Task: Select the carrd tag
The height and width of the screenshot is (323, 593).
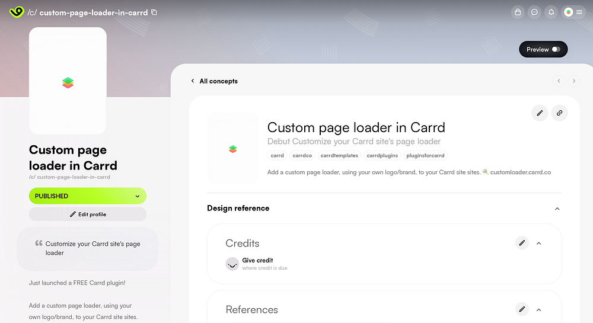Action: pos(277,155)
